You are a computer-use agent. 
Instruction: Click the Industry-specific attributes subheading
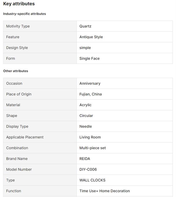point(24,14)
